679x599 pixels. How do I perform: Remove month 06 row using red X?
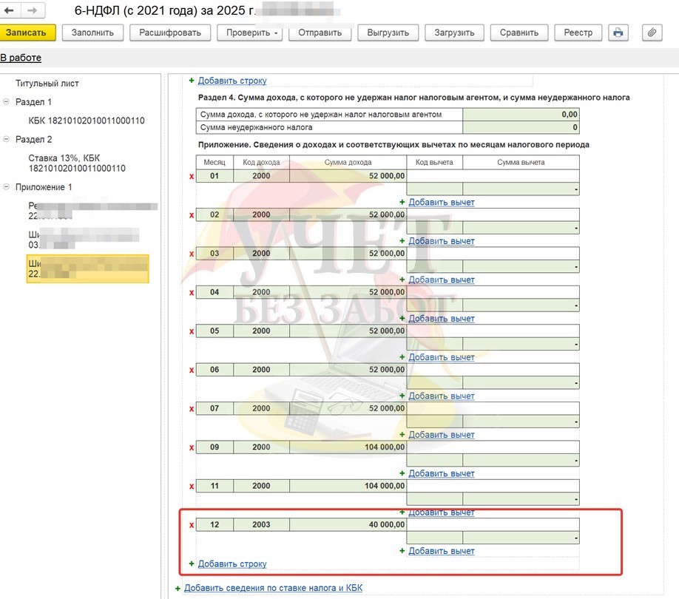point(192,370)
